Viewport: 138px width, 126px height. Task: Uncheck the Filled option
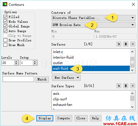(5, 17)
